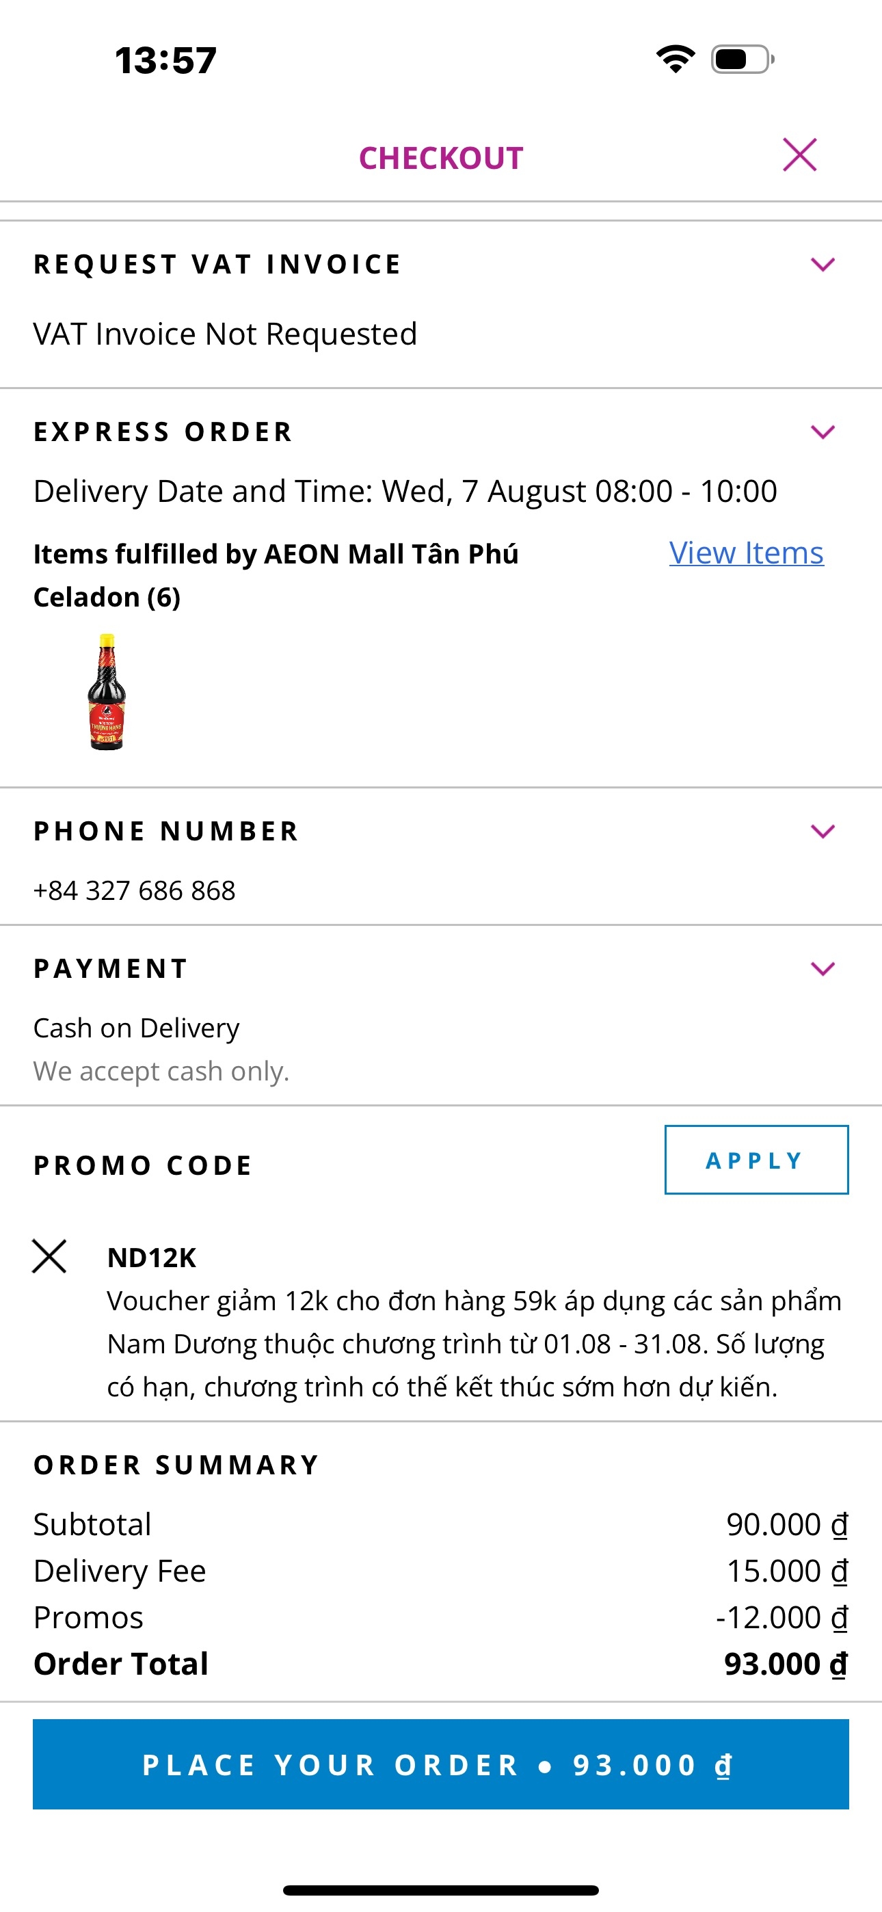Tap the battery status icon
Screen dimensions: 882x1912
(x=742, y=59)
